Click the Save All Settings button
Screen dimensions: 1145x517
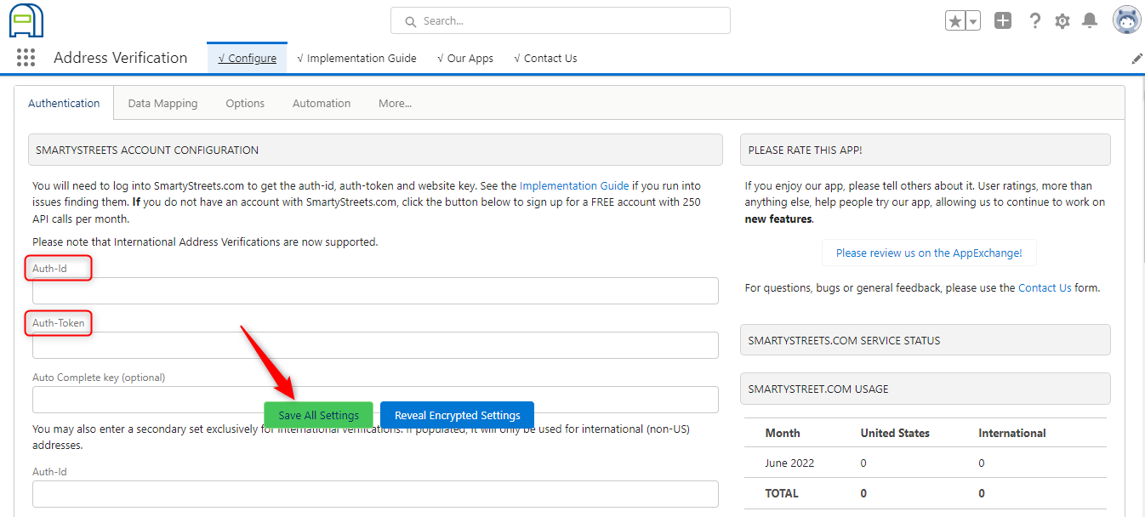[x=318, y=415]
